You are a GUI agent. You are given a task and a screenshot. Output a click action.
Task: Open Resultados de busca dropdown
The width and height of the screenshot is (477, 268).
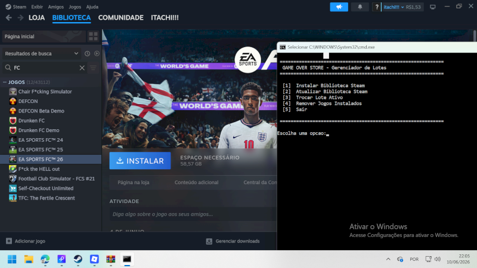(41, 54)
